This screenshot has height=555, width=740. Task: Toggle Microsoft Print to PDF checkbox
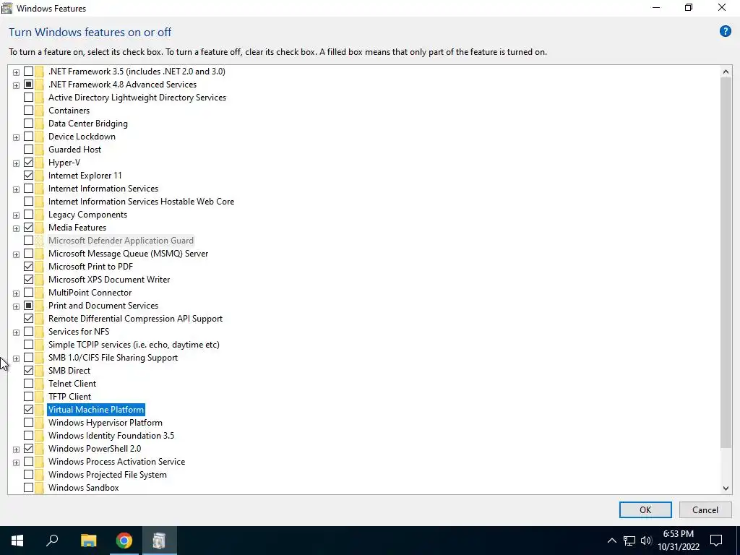point(28,267)
